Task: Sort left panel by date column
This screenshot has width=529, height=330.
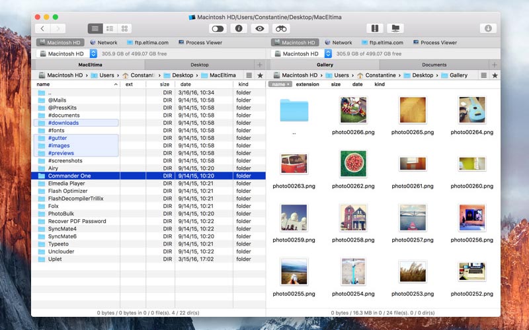Action: click(204, 84)
